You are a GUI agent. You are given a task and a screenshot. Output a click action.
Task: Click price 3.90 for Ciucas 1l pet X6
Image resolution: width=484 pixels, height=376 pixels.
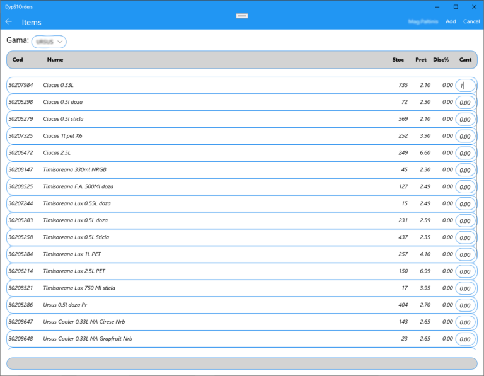point(425,135)
